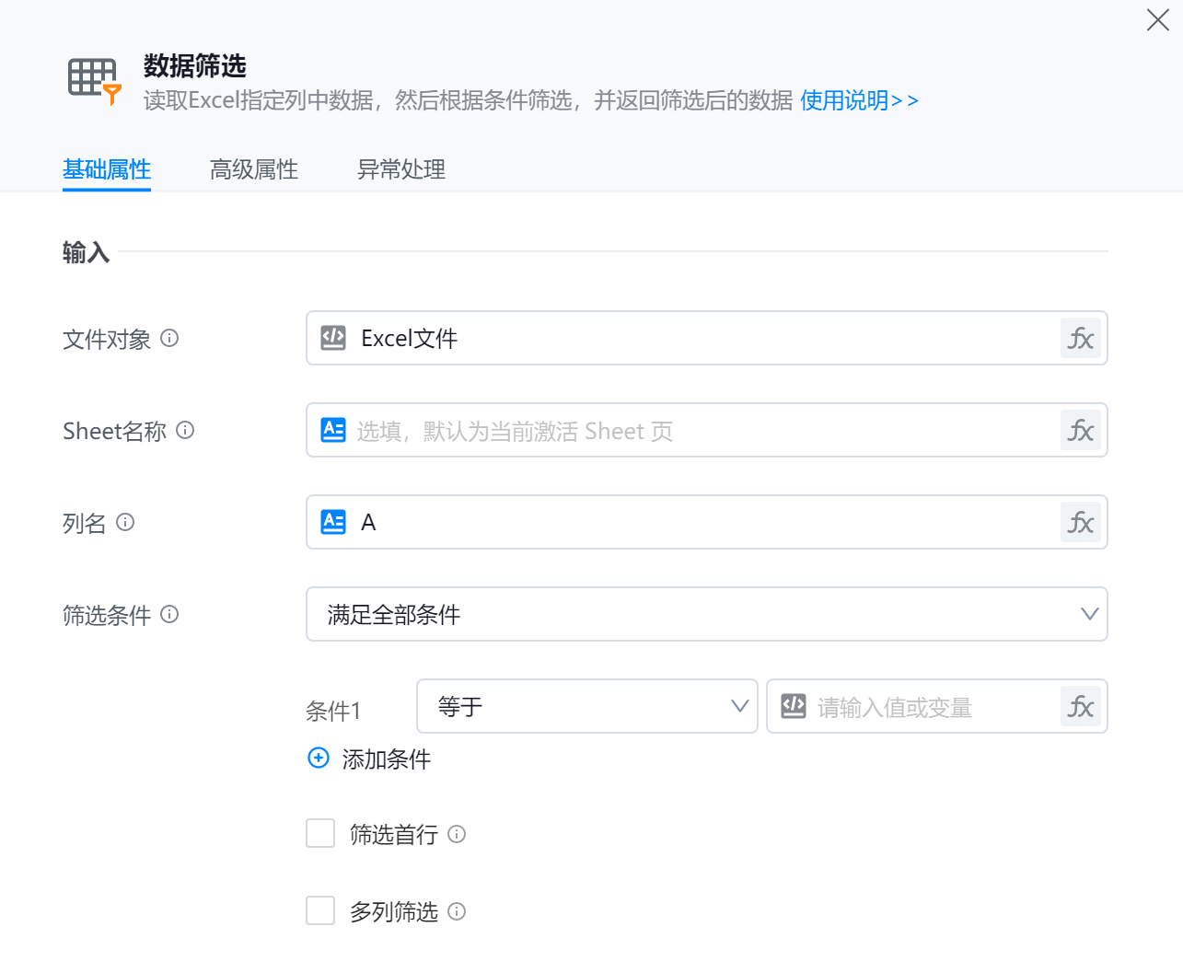Open the 满足全部条件 dropdown
Viewport: 1183px width, 973px height.
point(706,615)
